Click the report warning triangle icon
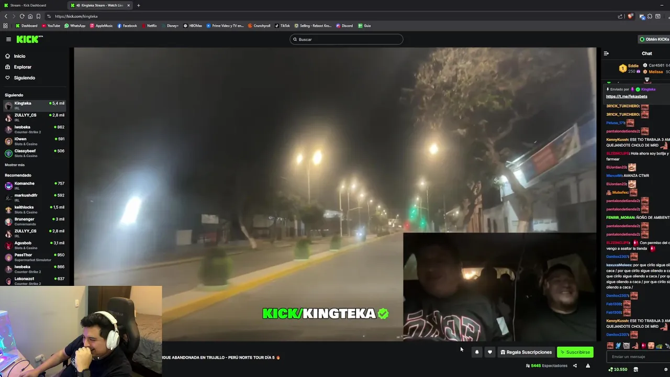 588,365
